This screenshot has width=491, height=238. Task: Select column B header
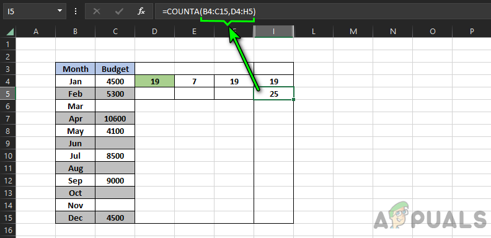pos(75,32)
